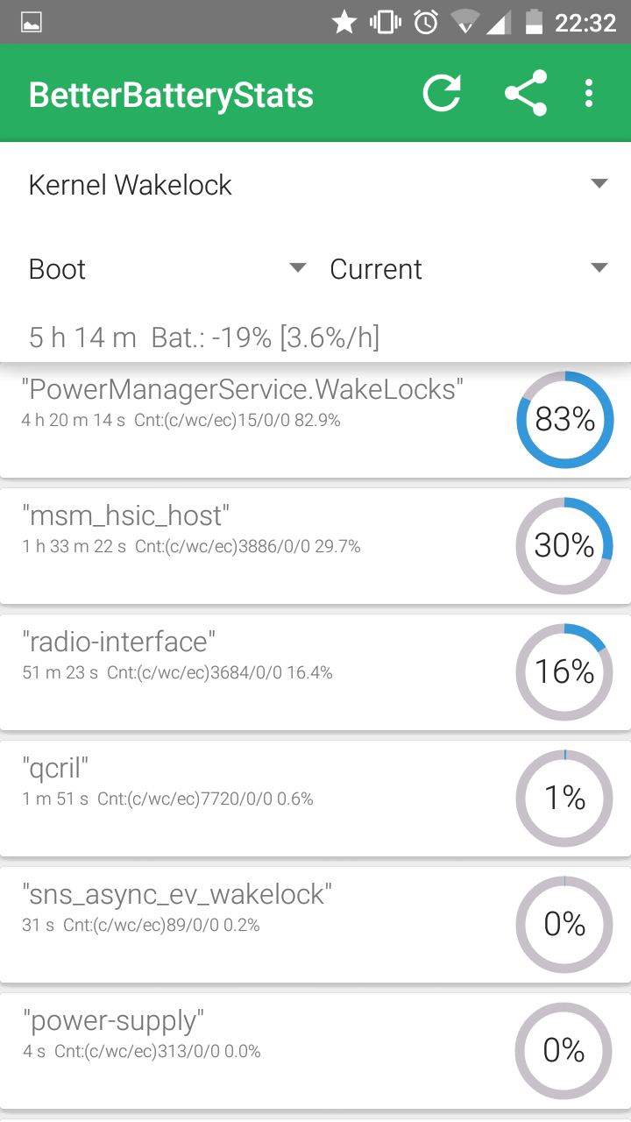Image resolution: width=631 pixels, height=1122 pixels.
Task: Tap the 30% circular gauge for msm_hsic_host
Action: pyautogui.click(x=564, y=545)
